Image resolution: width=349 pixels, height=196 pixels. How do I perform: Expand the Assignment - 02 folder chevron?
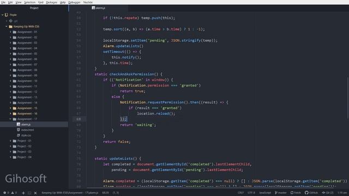tap(10, 38)
